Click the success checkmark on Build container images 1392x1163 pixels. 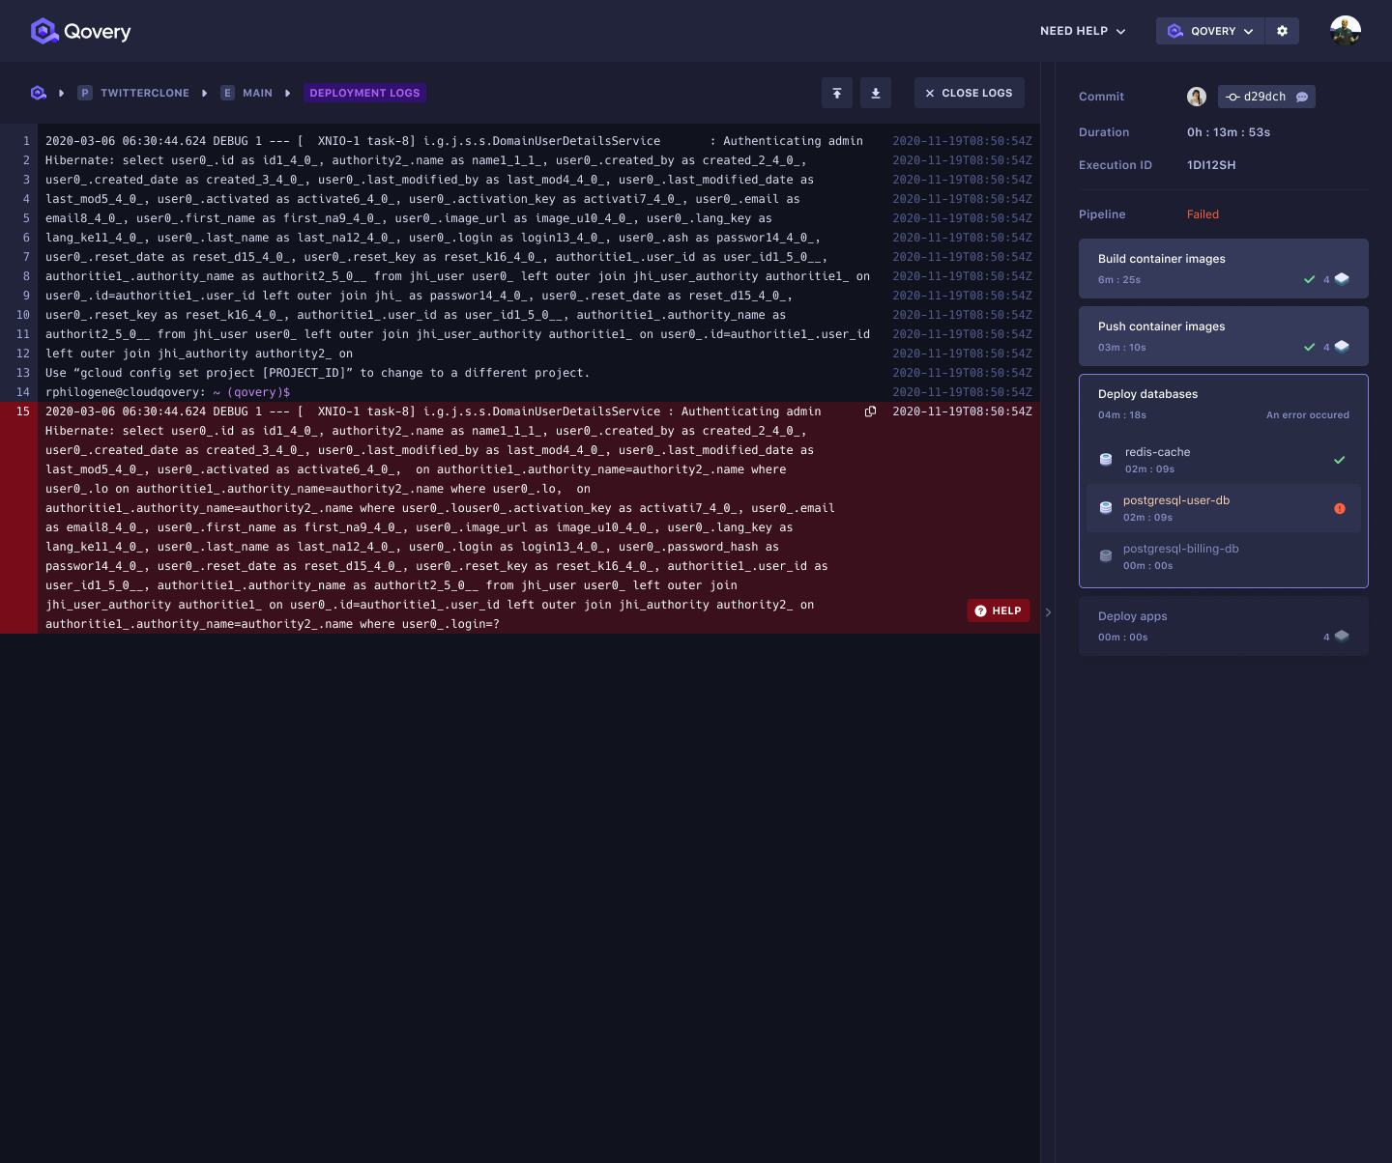point(1312,279)
